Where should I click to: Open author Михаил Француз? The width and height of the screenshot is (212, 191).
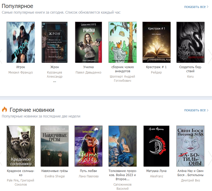[21, 72]
